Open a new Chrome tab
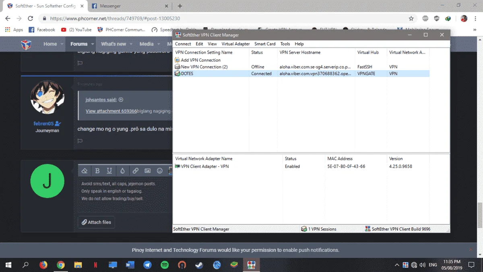 [180, 6]
